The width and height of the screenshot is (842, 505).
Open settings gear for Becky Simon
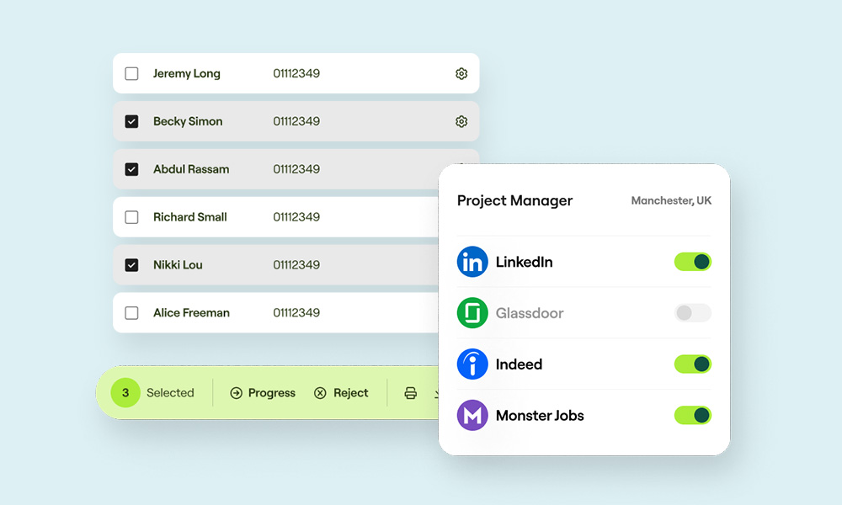click(x=461, y=121)
